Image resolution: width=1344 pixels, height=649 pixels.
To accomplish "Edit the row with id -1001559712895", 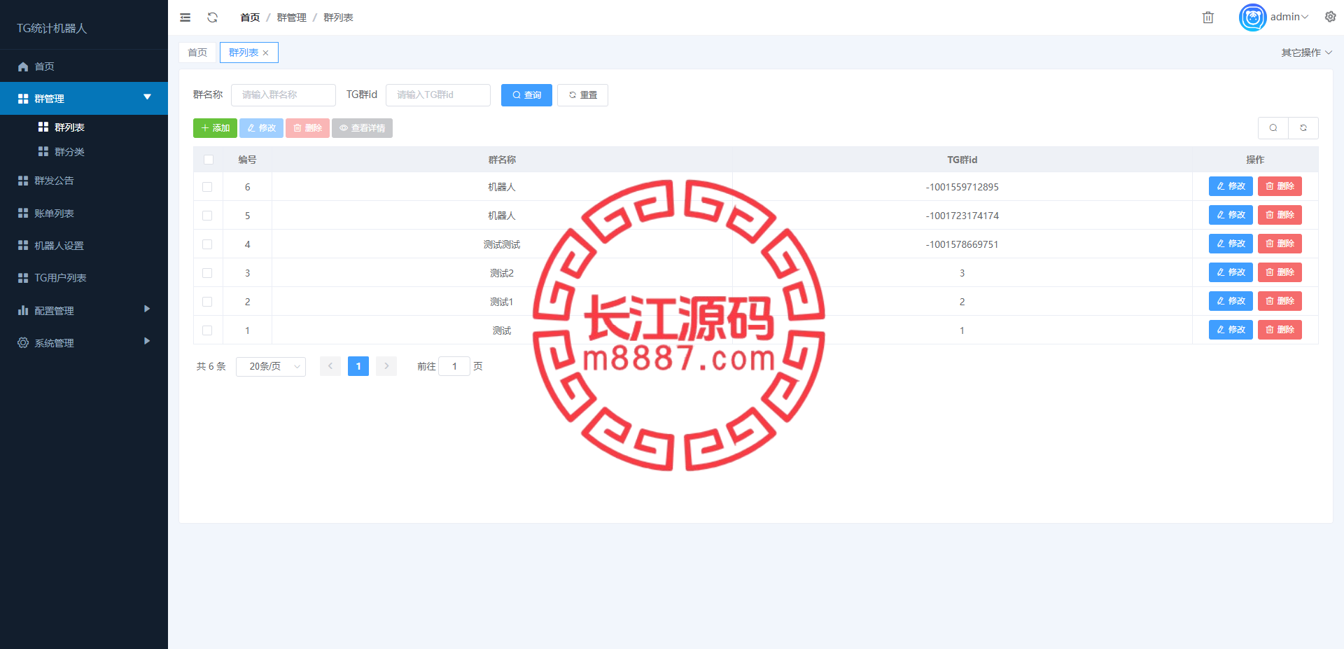I will (x=1231, y=186).
